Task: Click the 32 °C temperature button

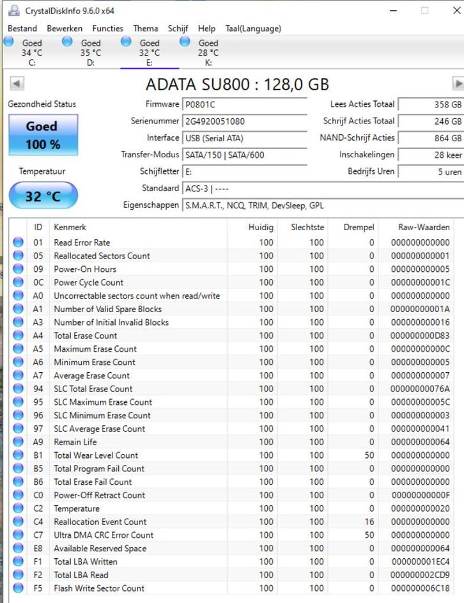Action: pyautogui.click(x=43, y=196)
